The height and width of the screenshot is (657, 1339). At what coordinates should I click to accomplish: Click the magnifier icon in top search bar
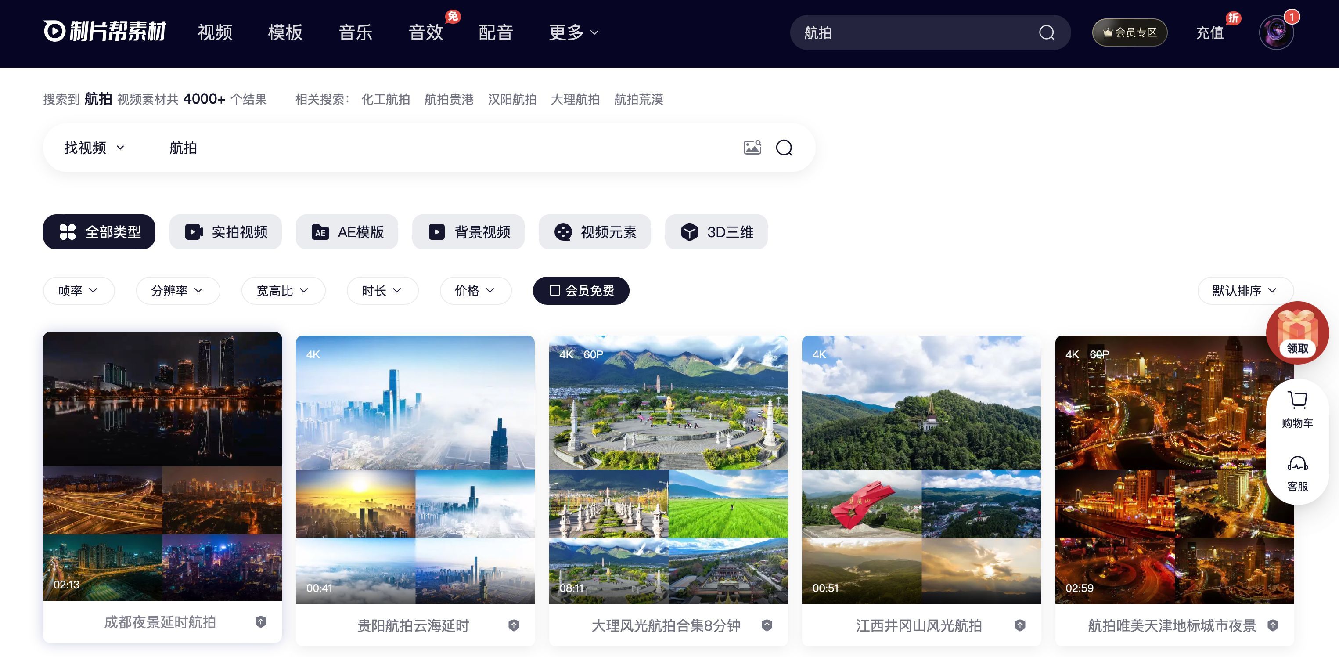(1046, 33)
